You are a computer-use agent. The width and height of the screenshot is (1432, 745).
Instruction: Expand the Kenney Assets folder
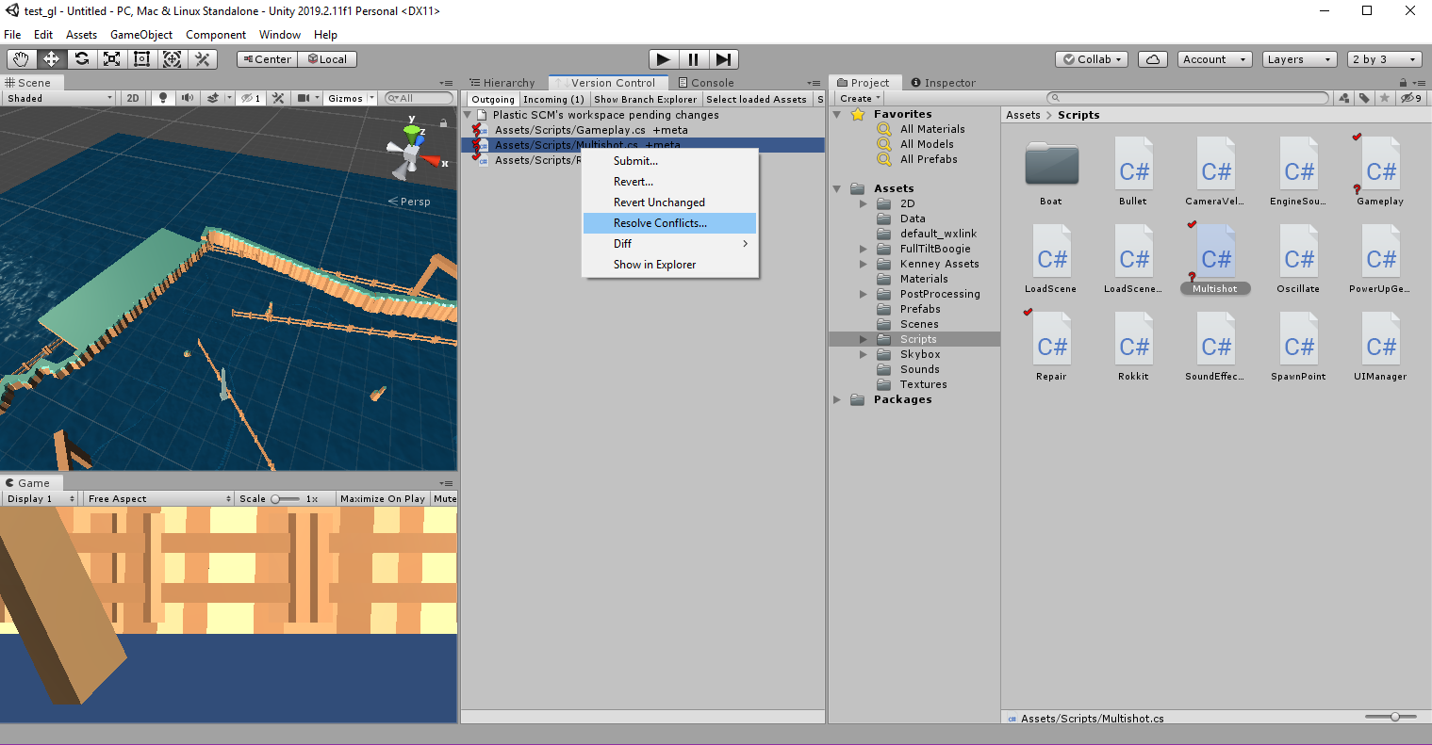(x=862, y=264)
